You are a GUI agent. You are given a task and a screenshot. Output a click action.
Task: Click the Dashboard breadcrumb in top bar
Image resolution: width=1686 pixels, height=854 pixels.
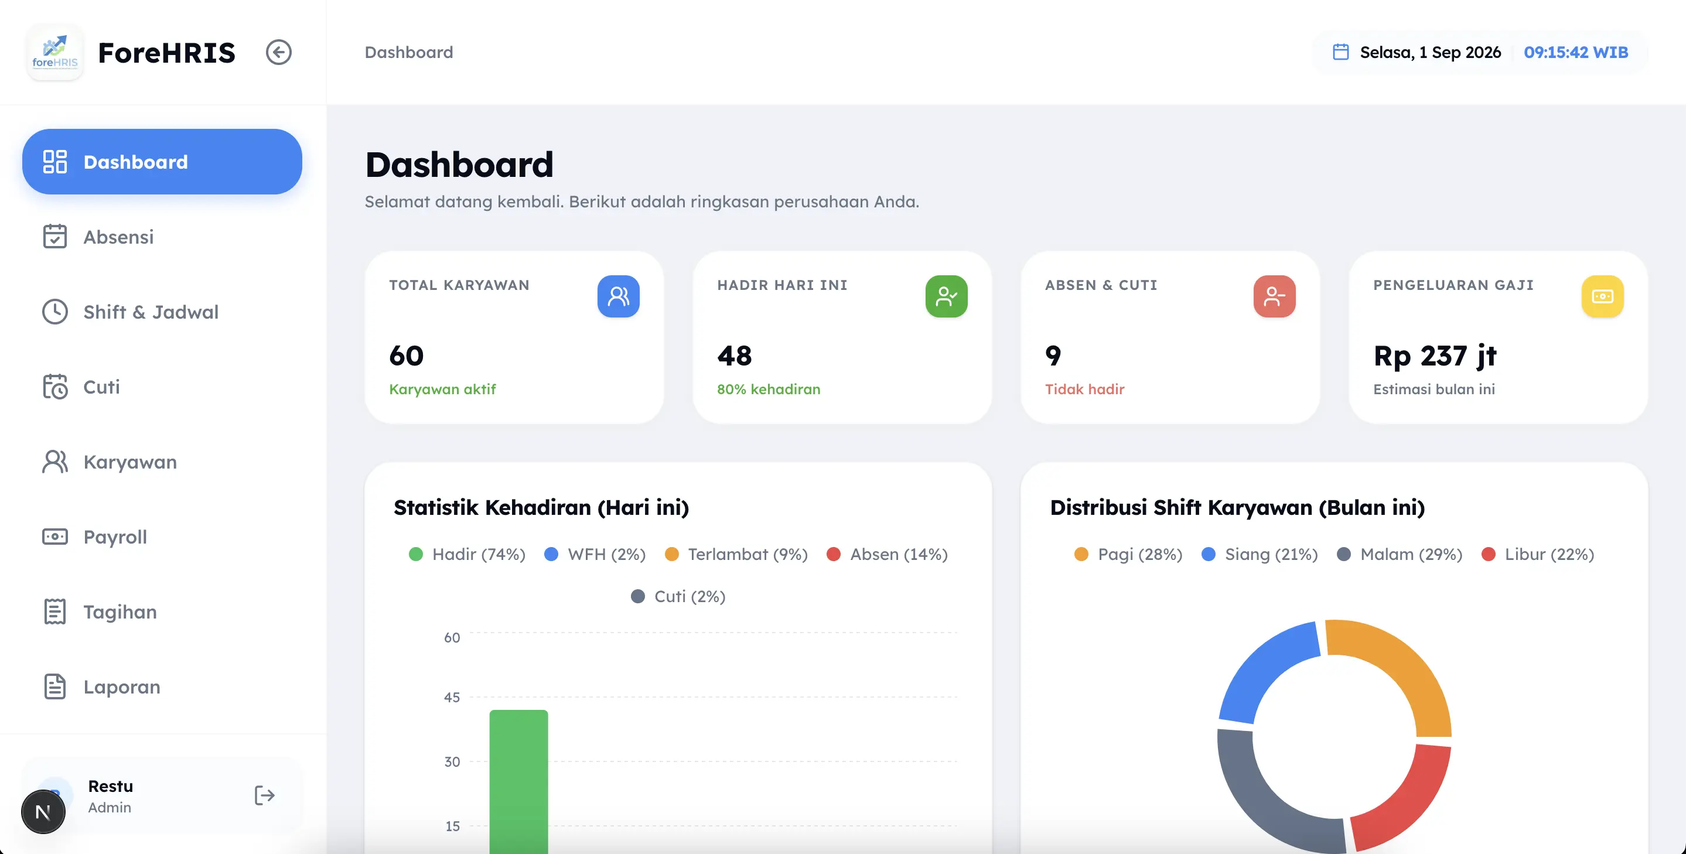[408, 52]
